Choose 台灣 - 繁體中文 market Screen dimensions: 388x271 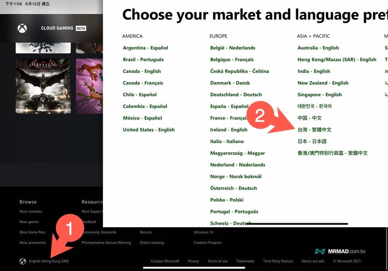pos(315,130)
